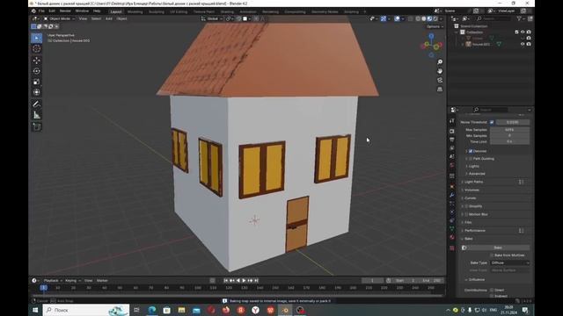Screen dimensions: 563x316
Task: Toggle the Denoise checkbox
Action: (471, 151)
